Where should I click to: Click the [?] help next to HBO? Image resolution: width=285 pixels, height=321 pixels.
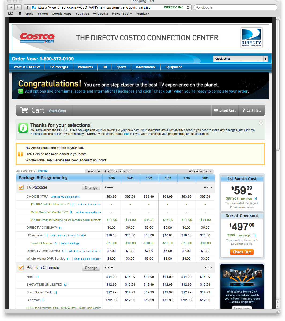[37, 277]
